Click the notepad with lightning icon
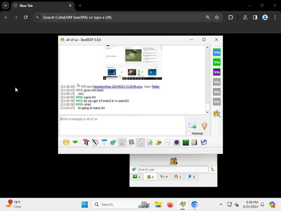The width and height of the screenshot is (281, 211). [194, 142]
